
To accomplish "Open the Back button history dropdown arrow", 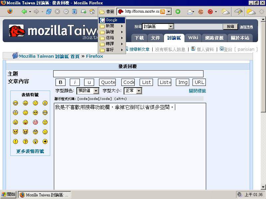I will [30, 12].
